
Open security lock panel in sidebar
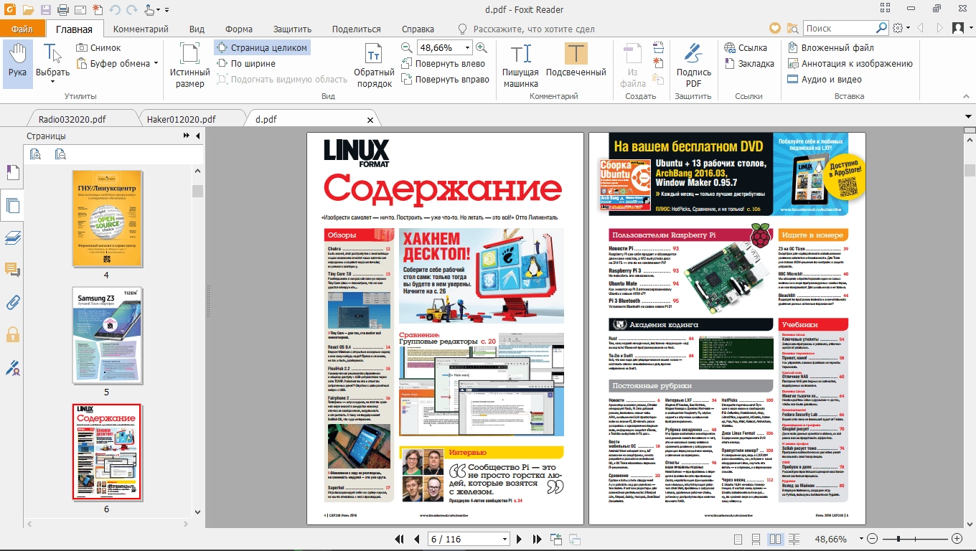click(12, 334)
